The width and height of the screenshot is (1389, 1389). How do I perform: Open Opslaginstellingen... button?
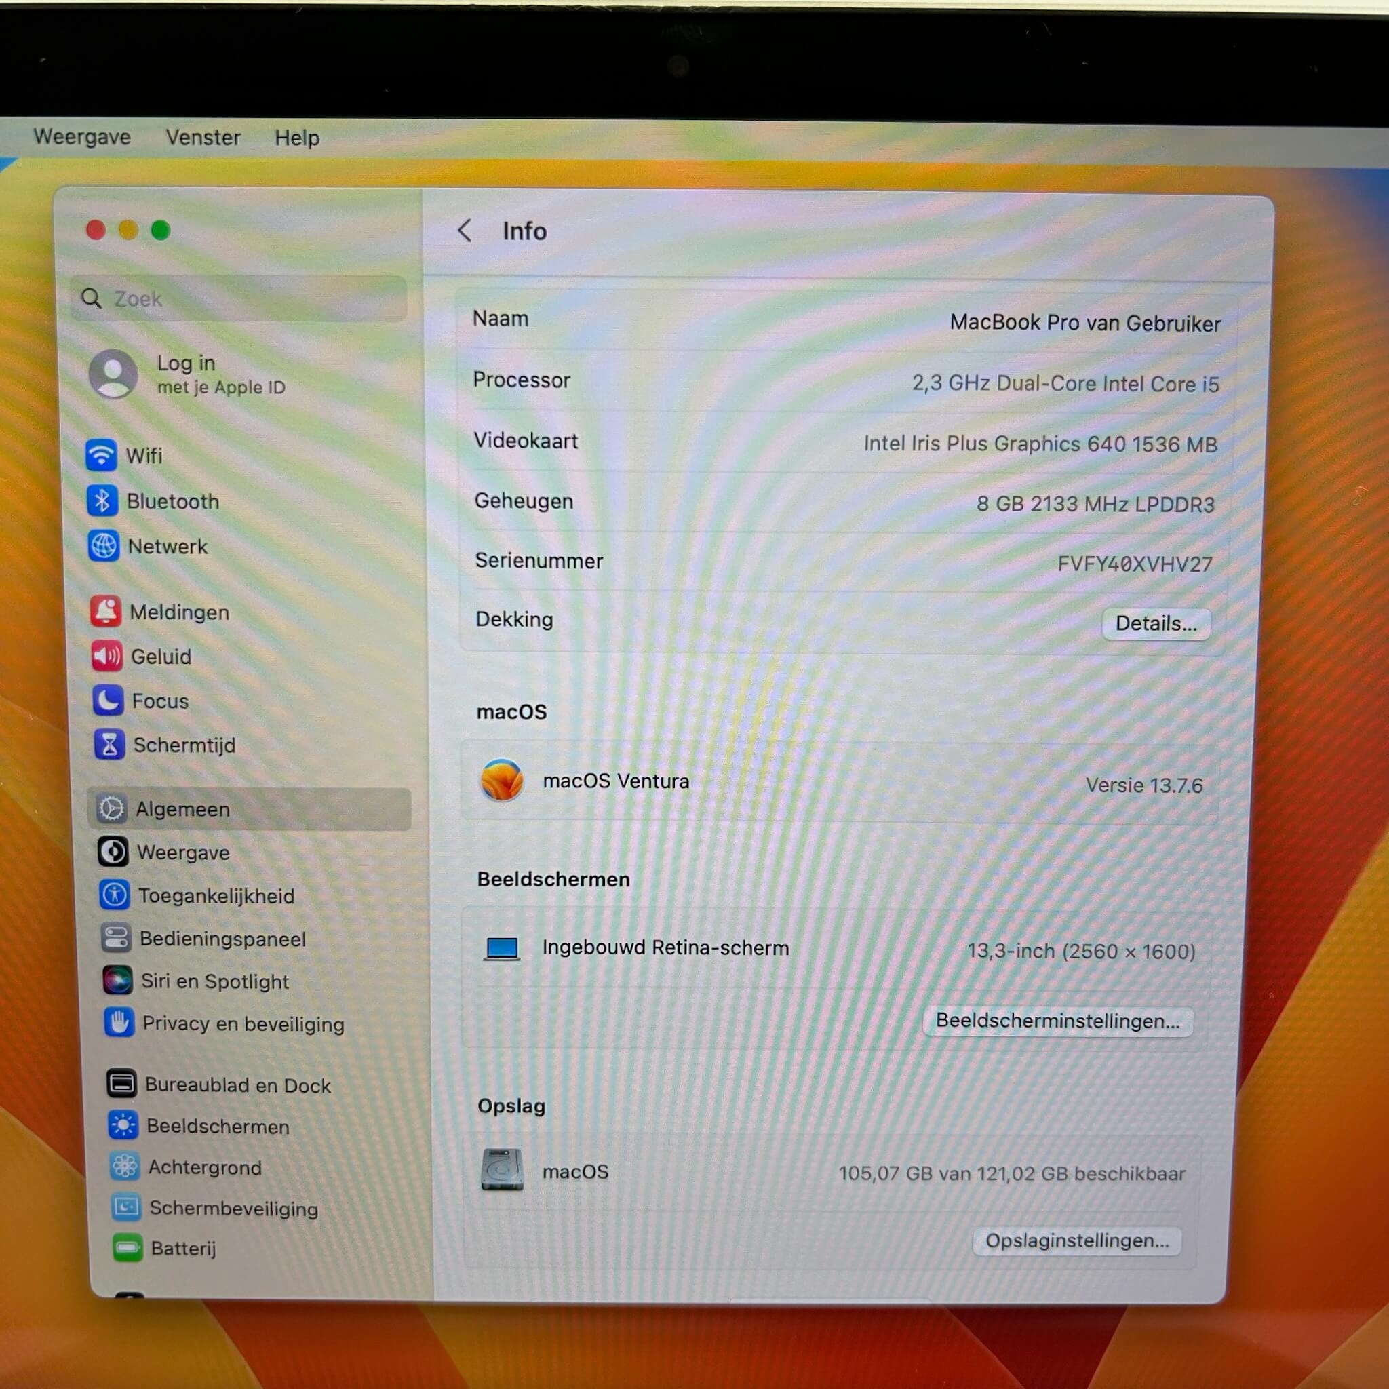pos(1077,1241)
